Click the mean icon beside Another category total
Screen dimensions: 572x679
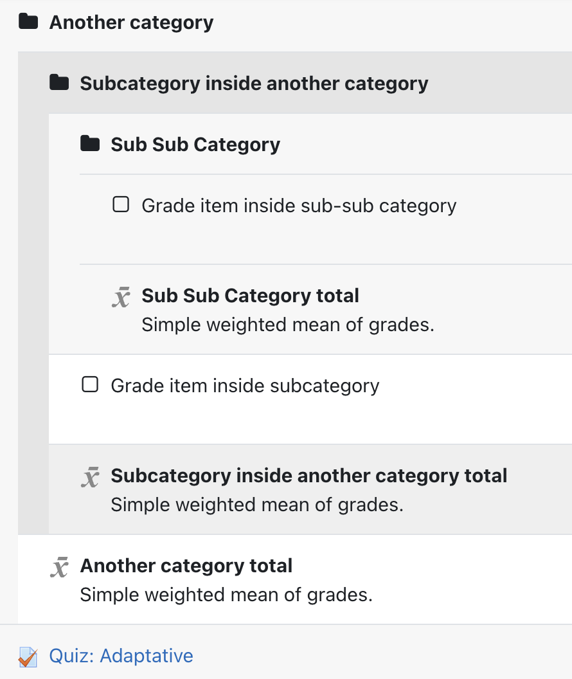click(x=59, y=567)
